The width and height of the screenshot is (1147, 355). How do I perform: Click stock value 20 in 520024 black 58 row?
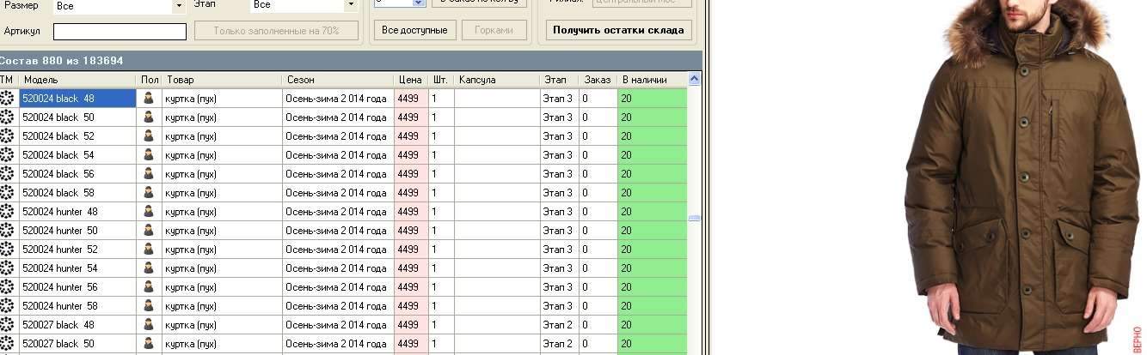point(653,193)
